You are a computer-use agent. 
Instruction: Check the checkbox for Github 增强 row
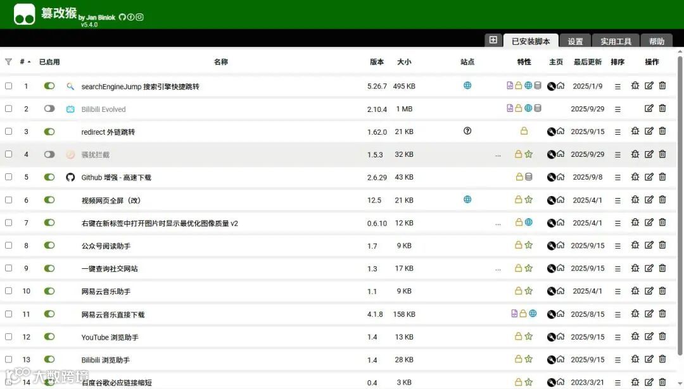8,177
